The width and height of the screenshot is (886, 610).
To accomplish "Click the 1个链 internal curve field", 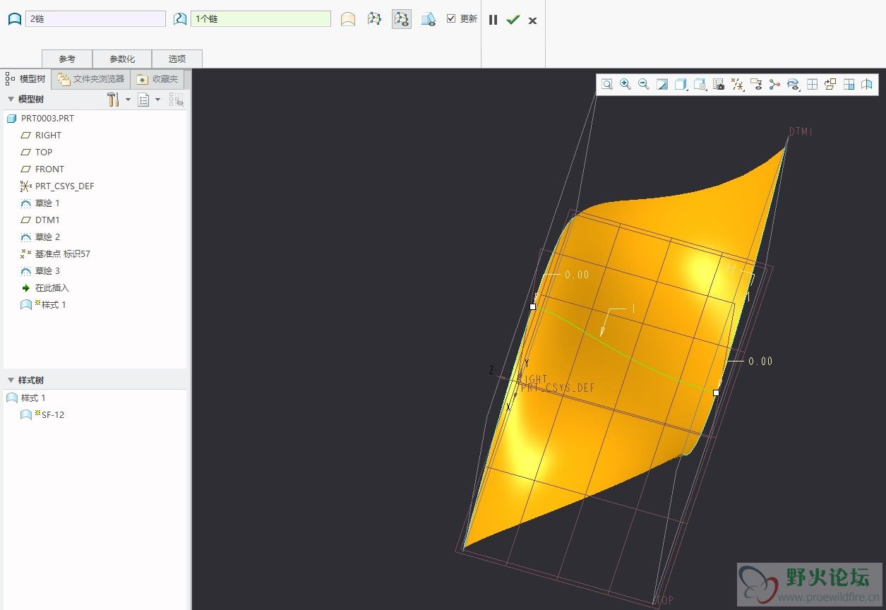I will 261,19.
